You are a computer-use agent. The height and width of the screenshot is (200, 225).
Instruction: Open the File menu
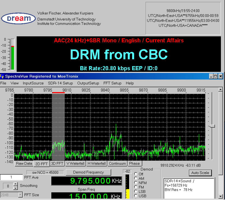(3, 83)
